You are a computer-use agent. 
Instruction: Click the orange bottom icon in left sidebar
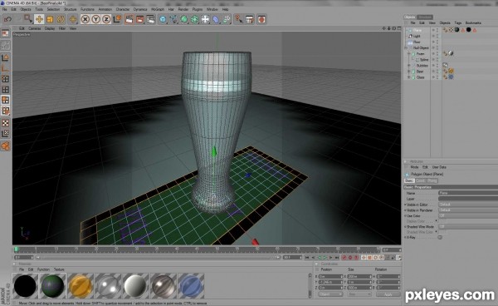6,146
